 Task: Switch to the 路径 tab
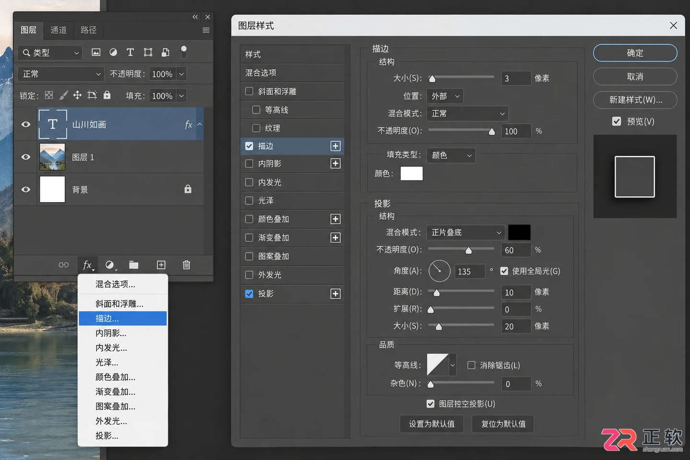coord(88,30)
